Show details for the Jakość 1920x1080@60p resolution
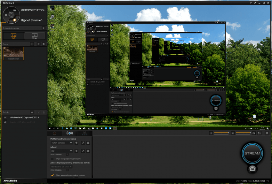The width and height of the screenshot is (272, 184). [67, 154]
